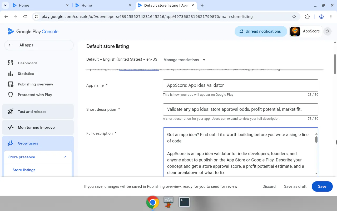Select the Default store listing tab
The image size is (337, 211).
166,5
